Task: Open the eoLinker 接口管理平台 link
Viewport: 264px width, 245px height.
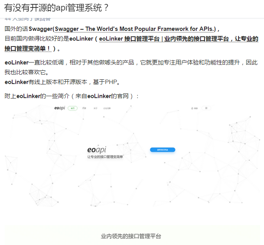Action: pos(178,39)
